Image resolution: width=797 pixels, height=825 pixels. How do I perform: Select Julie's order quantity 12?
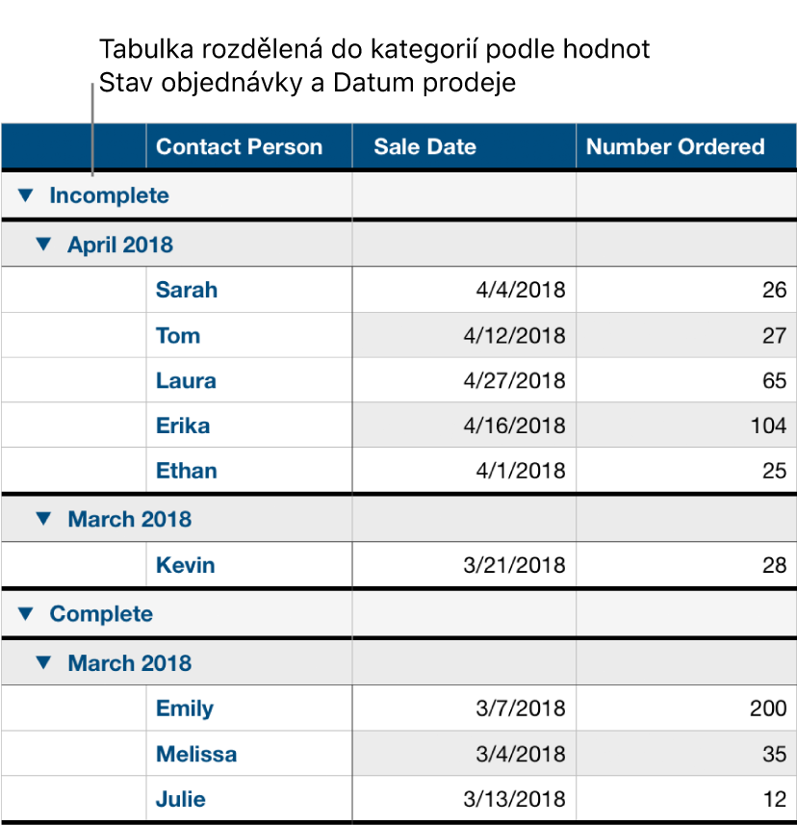point(685,799)
